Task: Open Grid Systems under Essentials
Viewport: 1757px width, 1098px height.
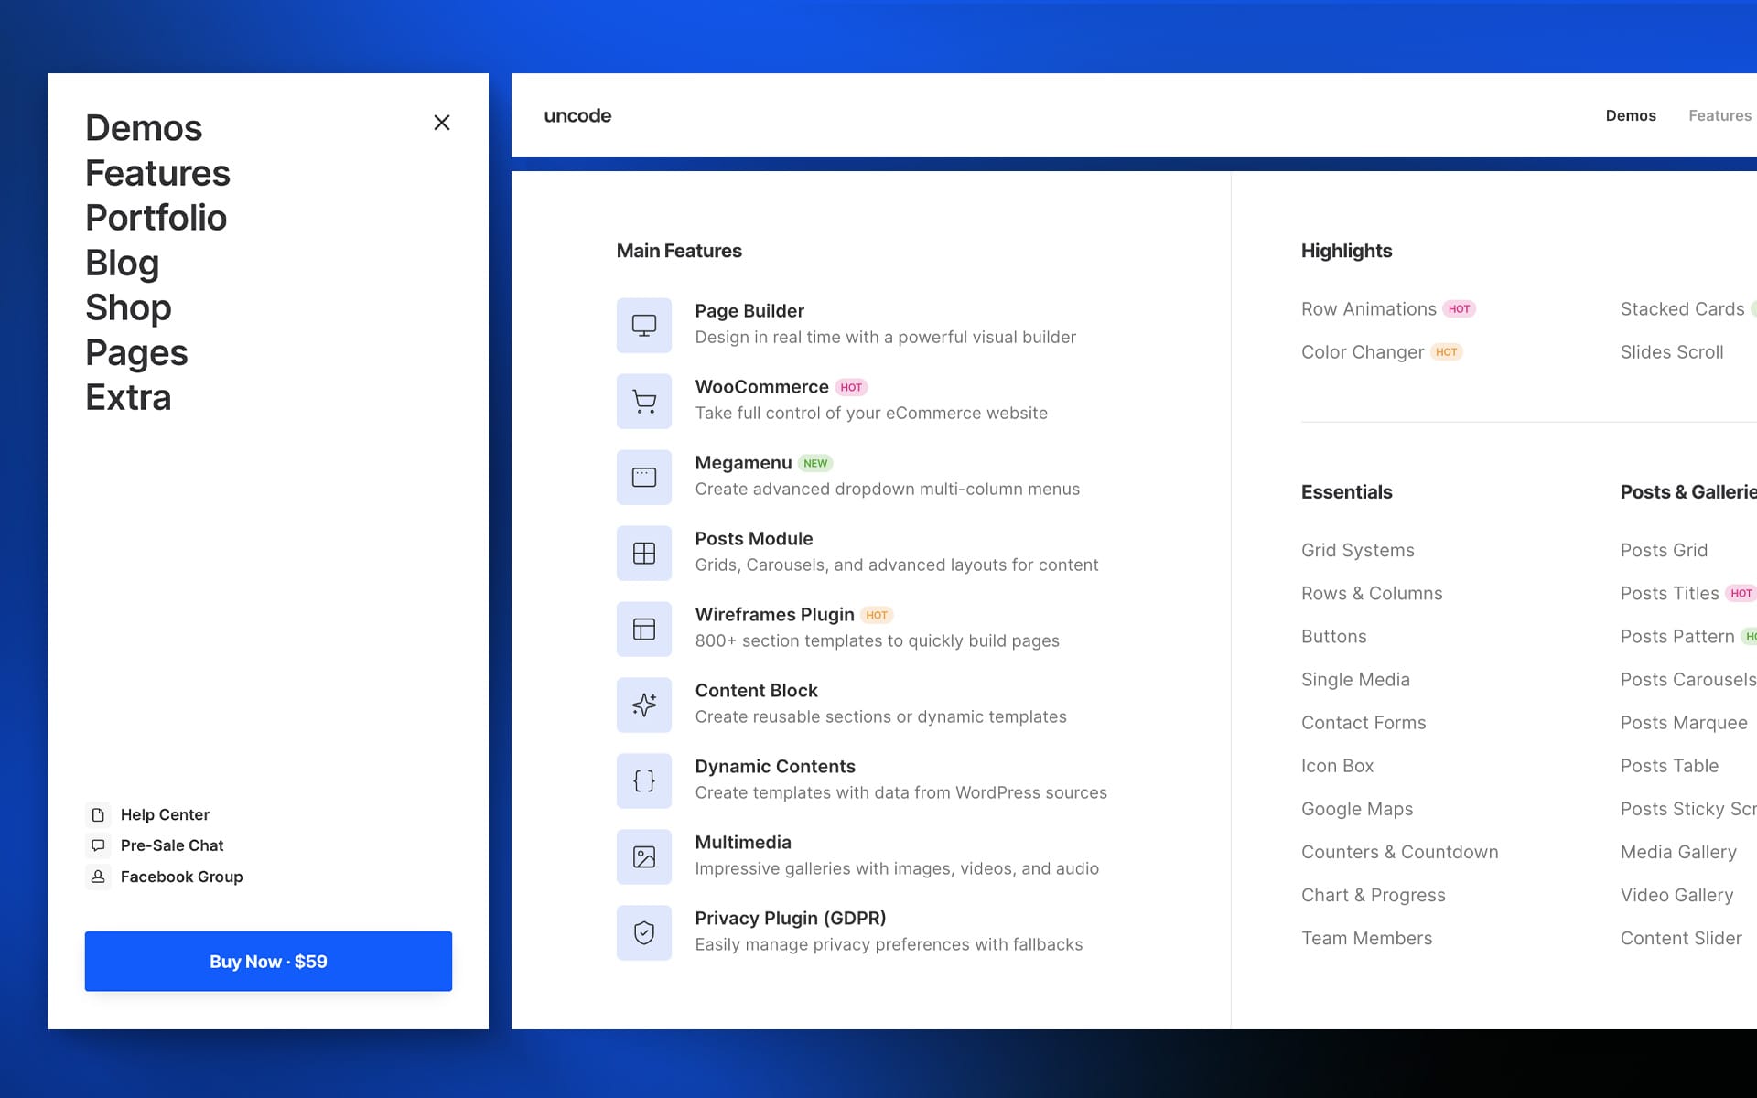Action: (1358, 551)
